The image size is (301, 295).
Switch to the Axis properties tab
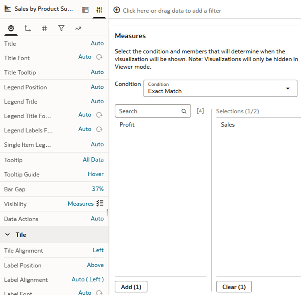click(x=28, y=29)
